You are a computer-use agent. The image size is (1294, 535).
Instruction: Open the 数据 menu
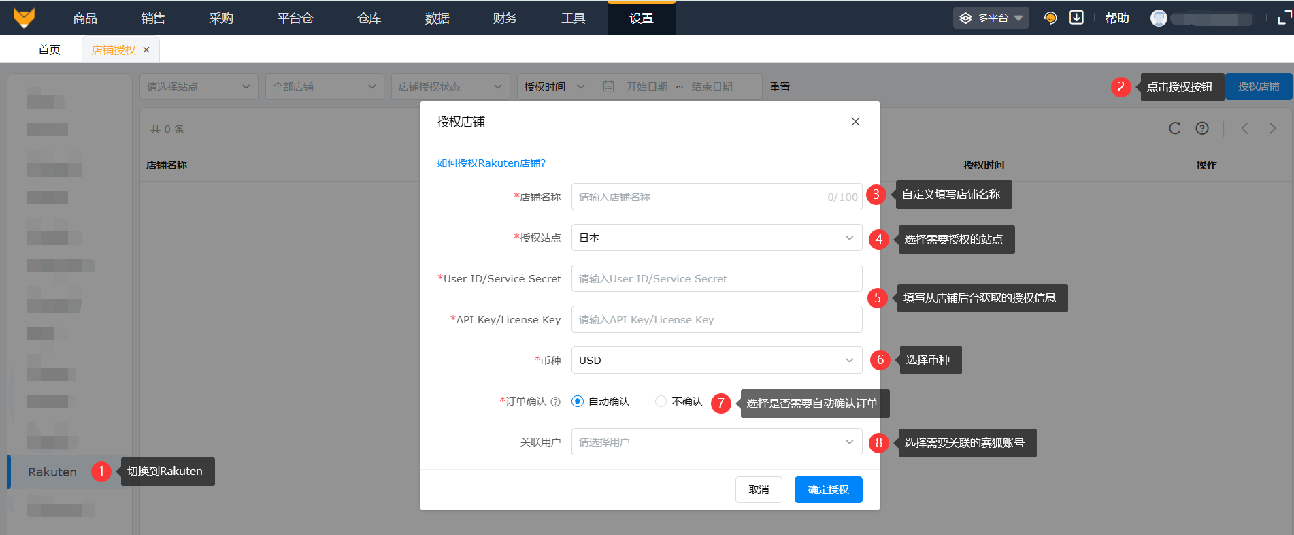[x=437, y=18]
